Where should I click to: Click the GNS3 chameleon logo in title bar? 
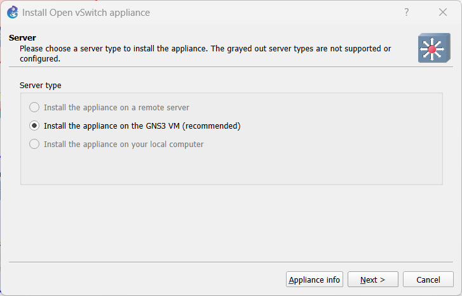[x=13, y=12]
